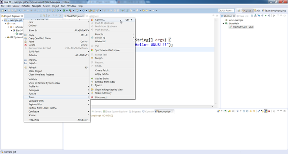Click the Open Perspective icon beside Java EE
This screenshot has width=288, height=154.
coord(238,11)
